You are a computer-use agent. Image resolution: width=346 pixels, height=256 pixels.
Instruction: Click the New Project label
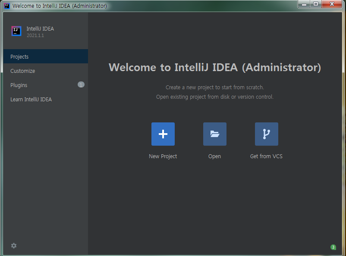pyautogui.click(x=163, y=156)
